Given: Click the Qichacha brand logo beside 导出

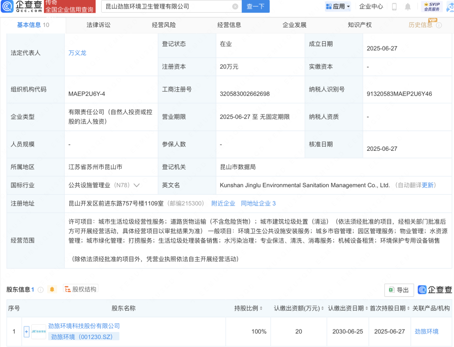Looking at the screenshot, I should pos(435,290).
